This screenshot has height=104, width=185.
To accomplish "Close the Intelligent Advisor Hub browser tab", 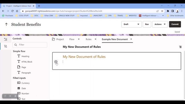I will [x=34, y=6].
